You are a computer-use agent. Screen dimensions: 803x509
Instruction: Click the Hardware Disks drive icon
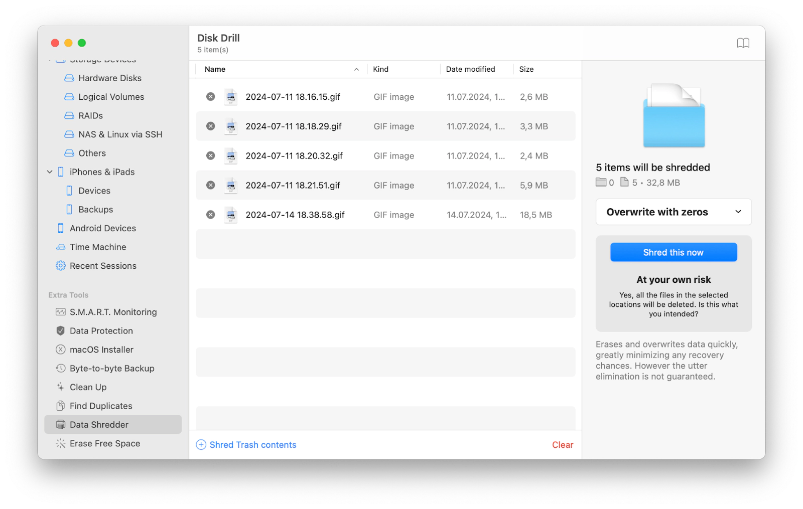pyautogui.click(x=69, y=78)
